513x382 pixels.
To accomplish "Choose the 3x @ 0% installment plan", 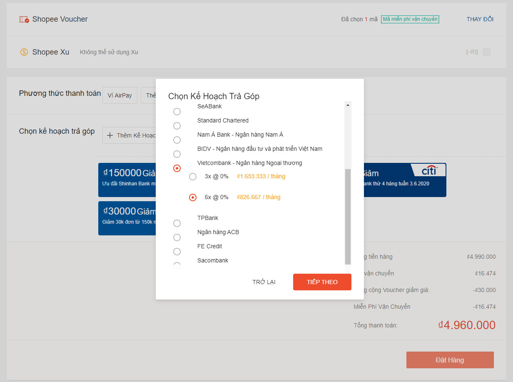I will 193,177.
